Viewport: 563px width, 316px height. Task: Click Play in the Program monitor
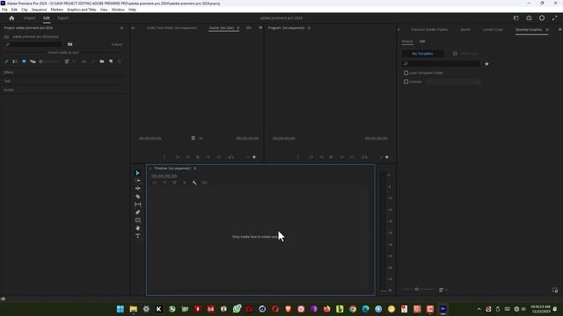tap(331, 157)
